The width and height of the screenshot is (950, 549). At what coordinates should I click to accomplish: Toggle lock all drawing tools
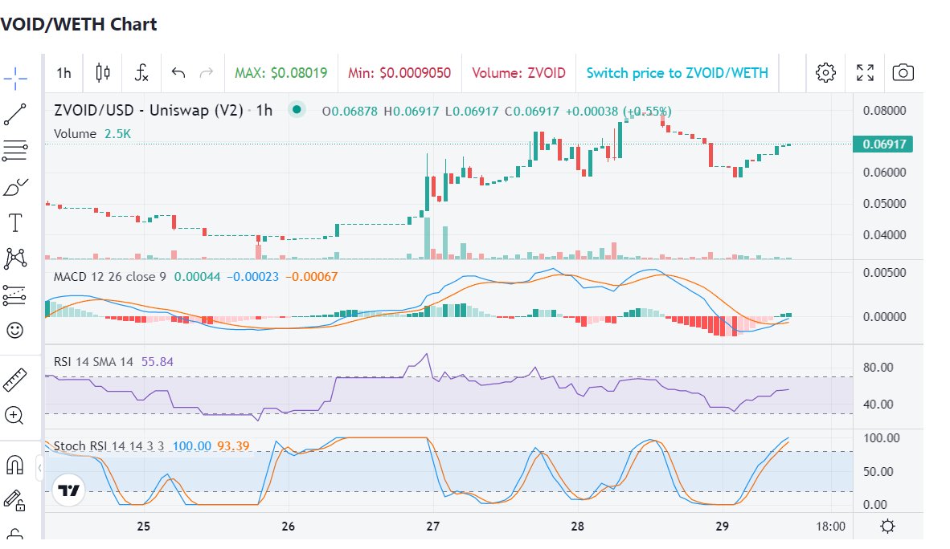point(14,501)
